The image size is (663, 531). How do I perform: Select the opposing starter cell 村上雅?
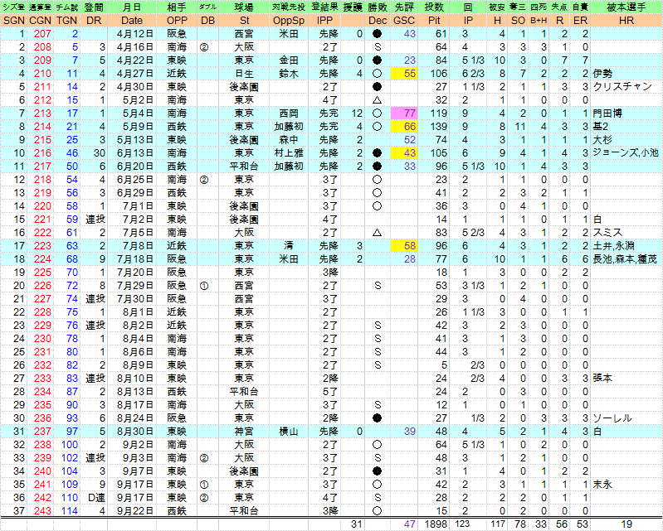289,152
